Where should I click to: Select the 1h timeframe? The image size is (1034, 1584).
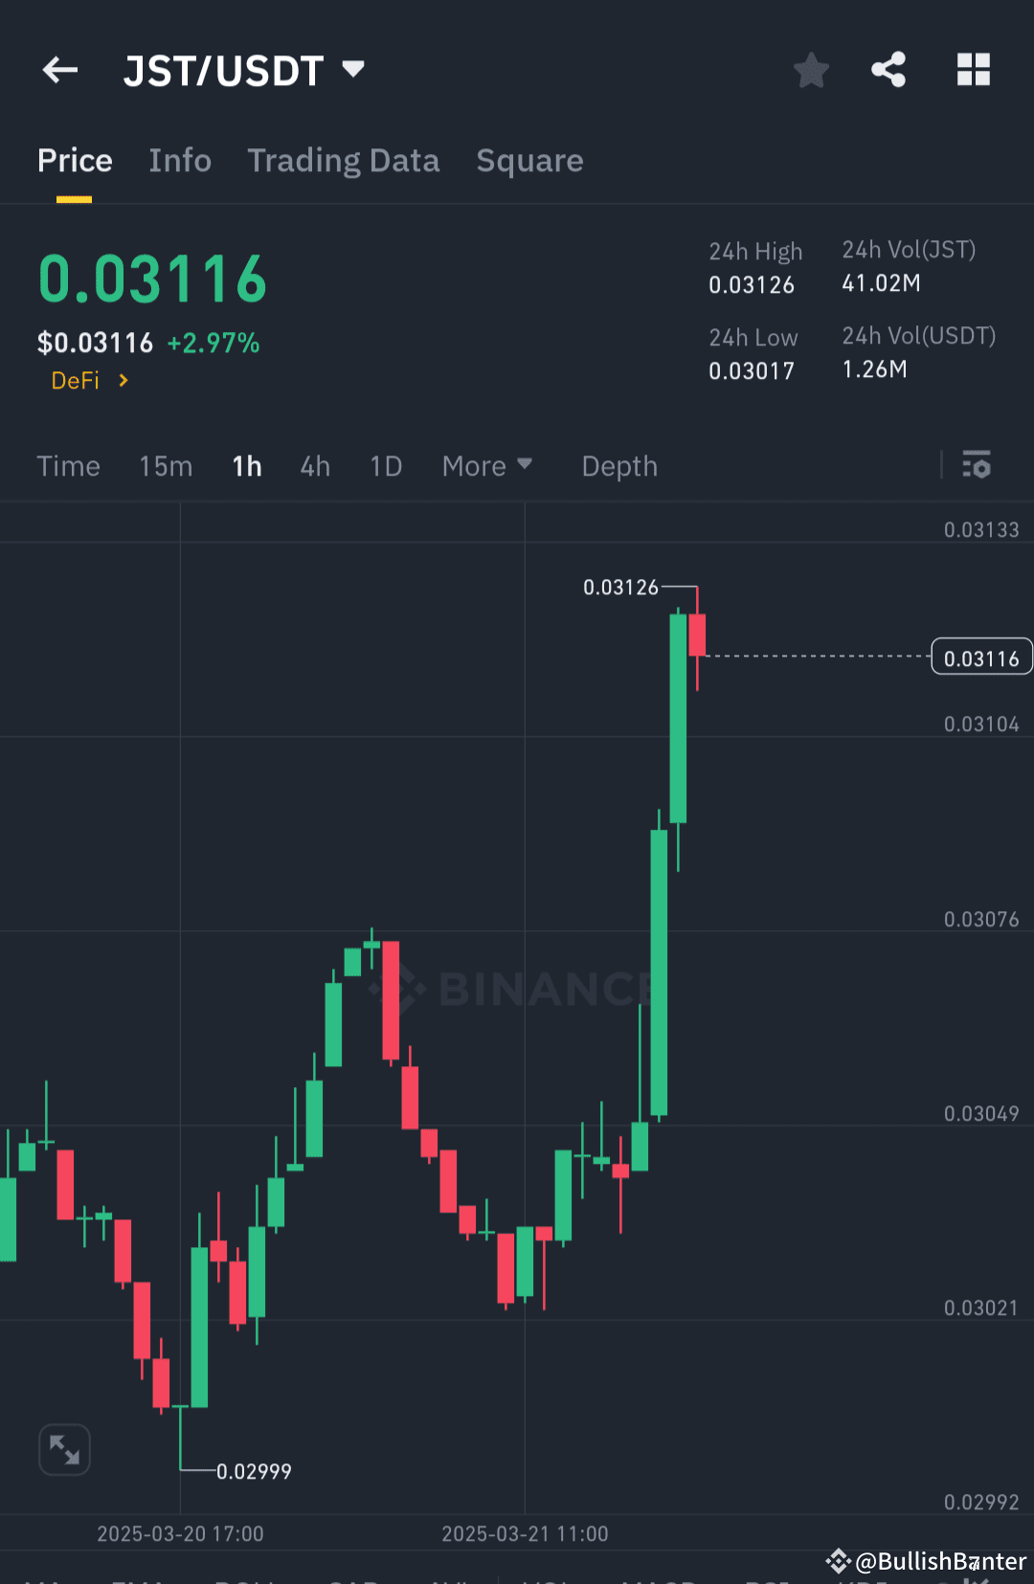tap(246, 466)
